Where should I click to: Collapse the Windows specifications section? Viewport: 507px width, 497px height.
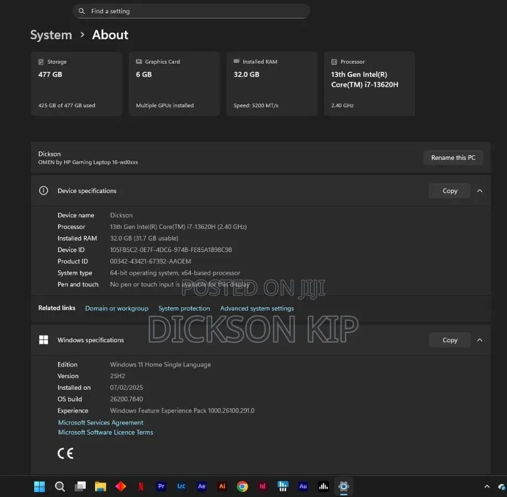pos(480,340)
